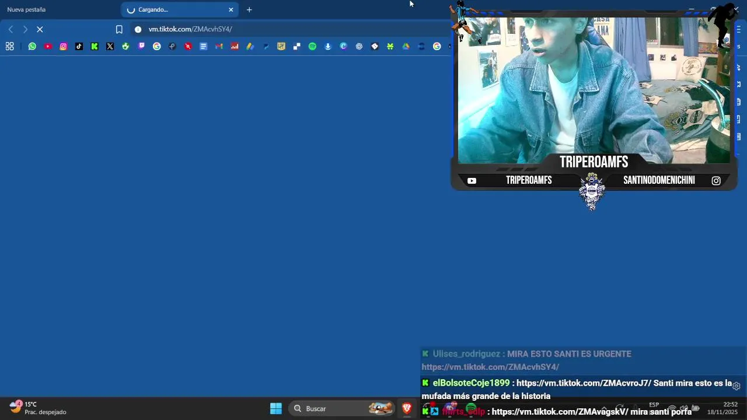Screen dimensions: 747x420
Task: Open Brave browser from the taskbar
Action: (407, 408)
